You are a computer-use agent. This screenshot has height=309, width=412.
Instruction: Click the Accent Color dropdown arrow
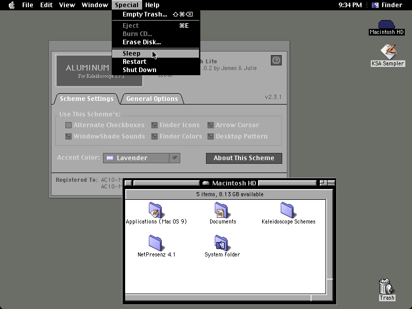[175, 158]
